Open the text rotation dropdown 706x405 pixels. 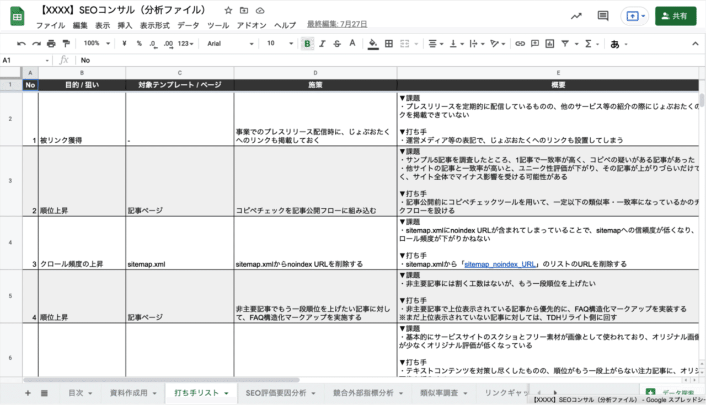pyautogui.click(x=498, y=44)
